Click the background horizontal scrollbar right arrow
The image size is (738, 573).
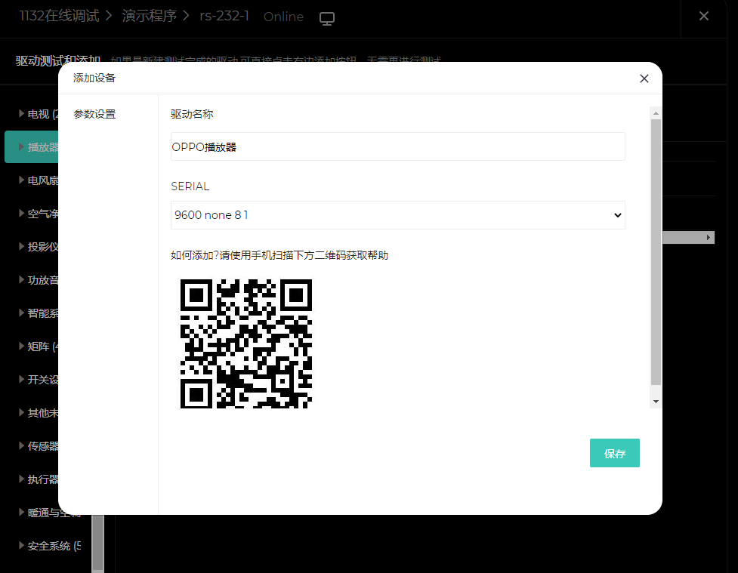click(x=709, y=238)
